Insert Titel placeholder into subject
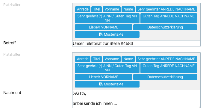 [x=97, y=9]
